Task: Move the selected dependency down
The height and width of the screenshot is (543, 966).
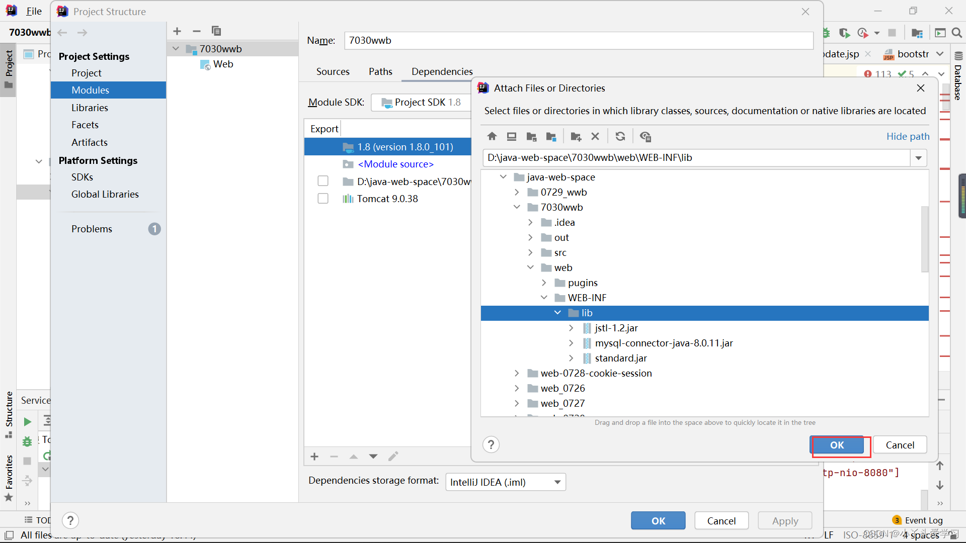Action: (x=373, y=457)
